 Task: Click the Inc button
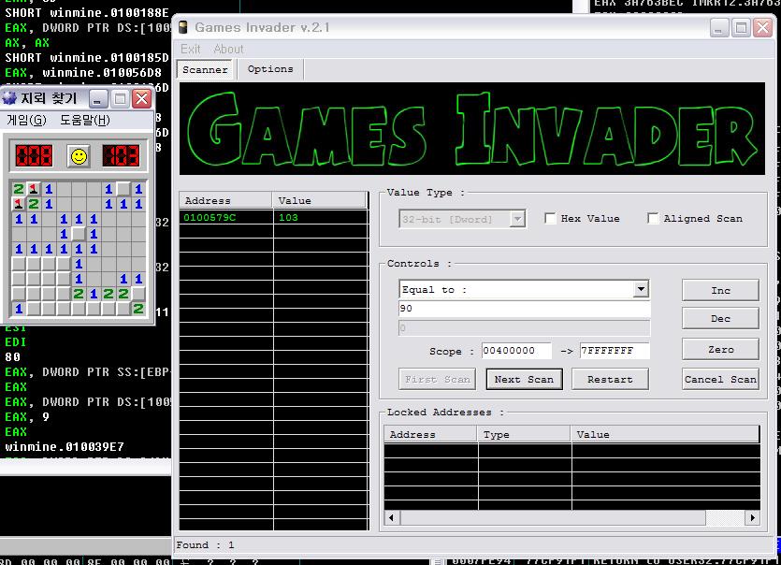721,291
